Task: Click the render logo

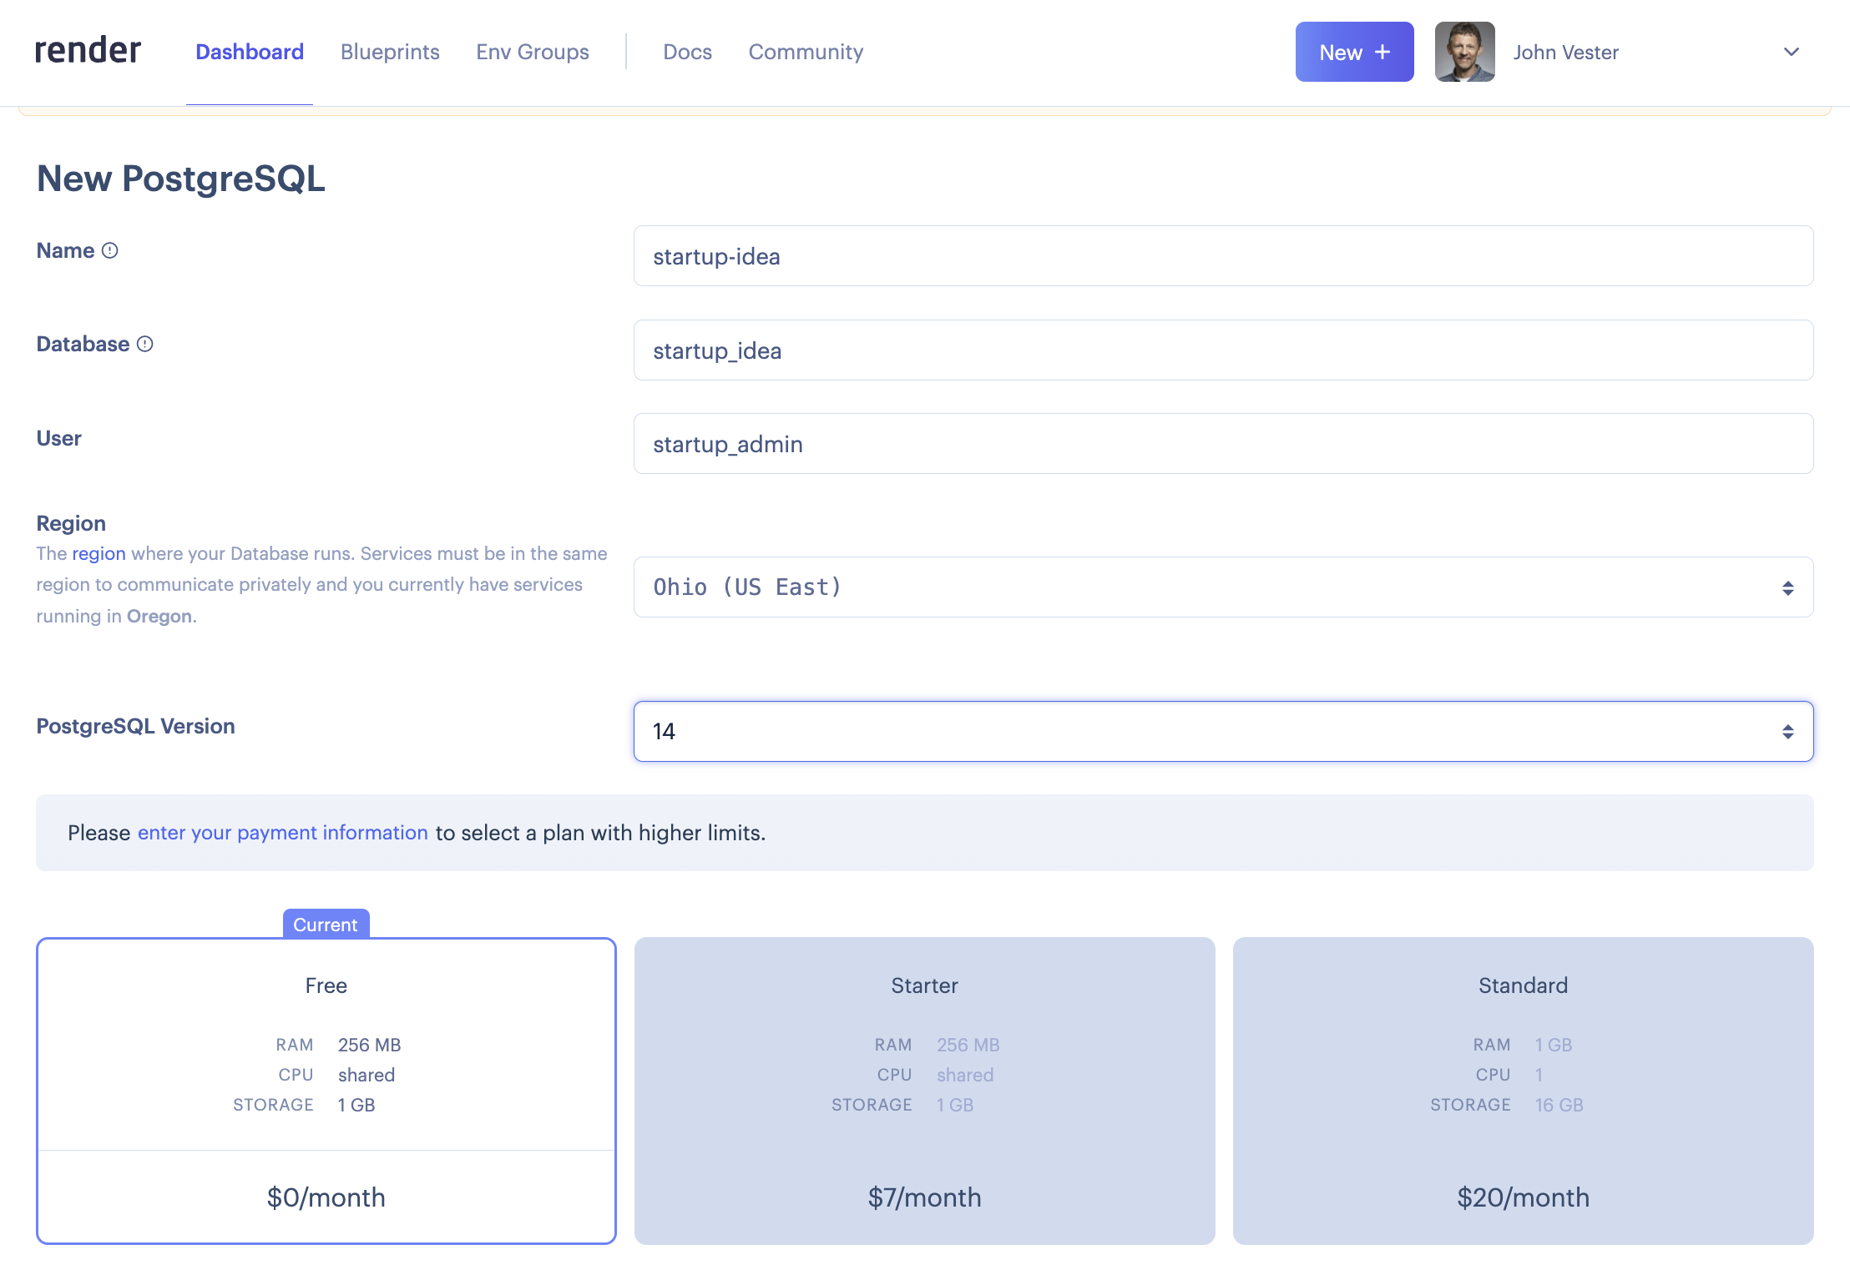Action: click(88, 51)
